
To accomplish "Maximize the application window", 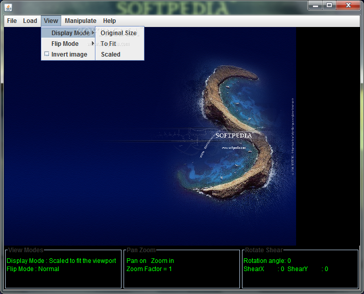I will point(329,5).
